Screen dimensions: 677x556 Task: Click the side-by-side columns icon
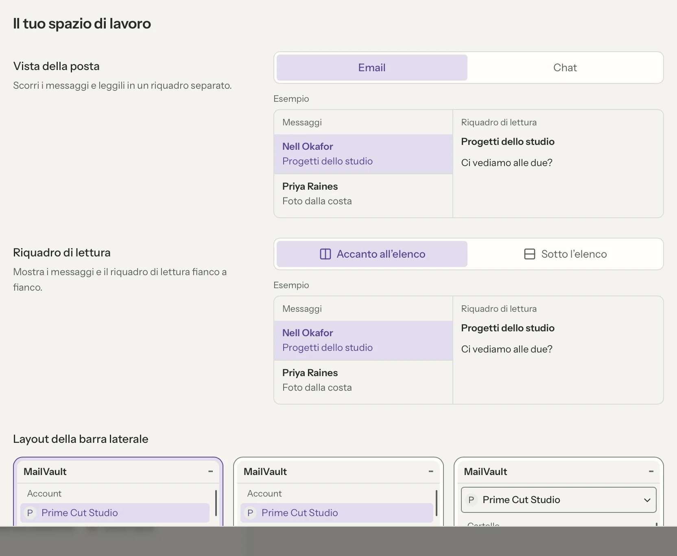click(325, 254)
